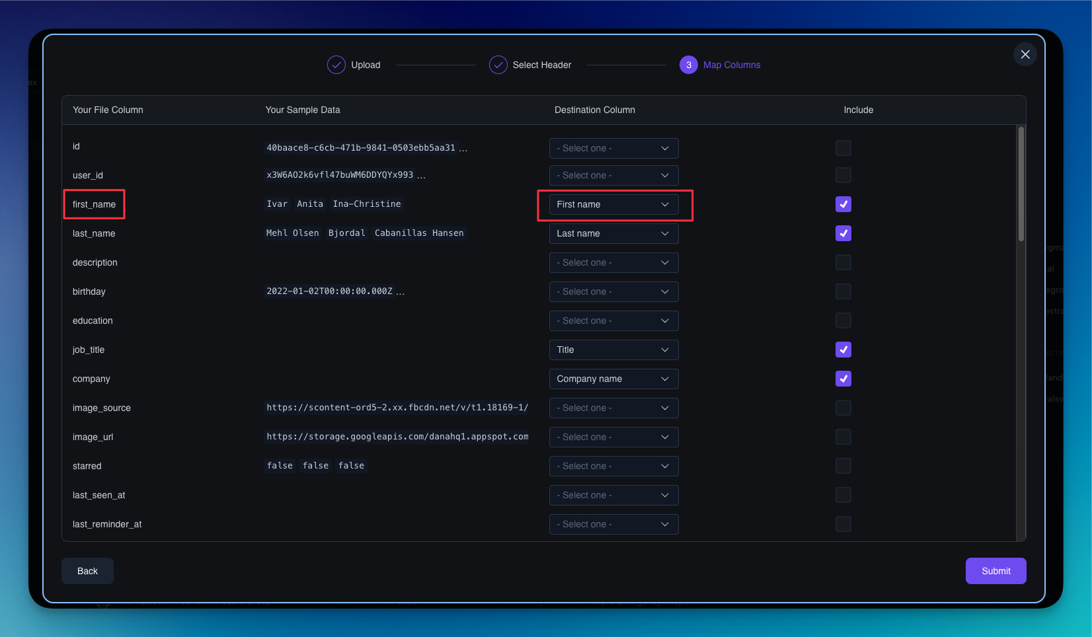
Task: Click the company file column label
Action: click(x=91, y=379)
